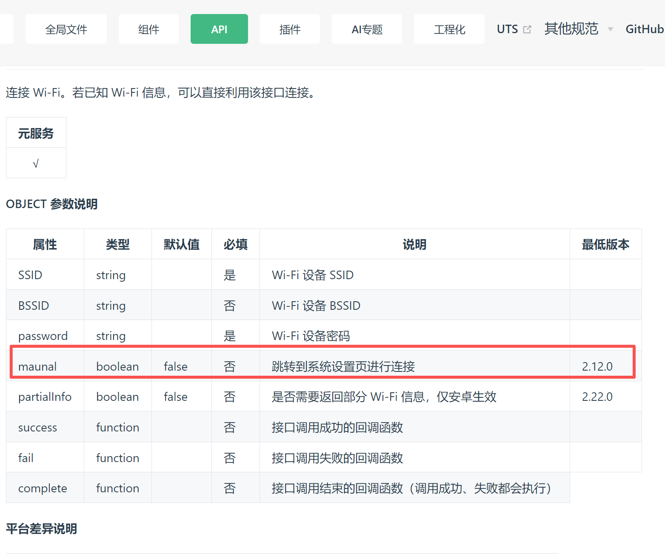Viewport: 665px width, 554px height.
Task: Click the 2.22.0 version cell
Action: [597, 397]
